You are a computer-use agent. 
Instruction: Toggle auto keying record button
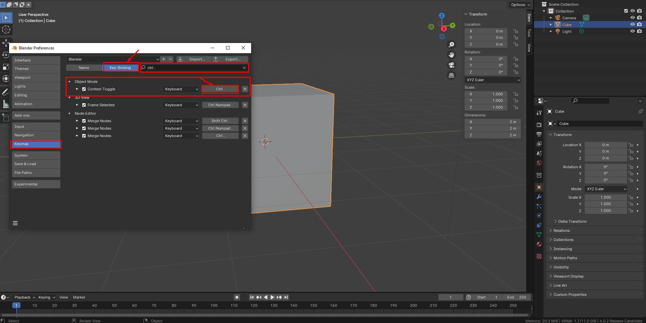tap(237, 297)
